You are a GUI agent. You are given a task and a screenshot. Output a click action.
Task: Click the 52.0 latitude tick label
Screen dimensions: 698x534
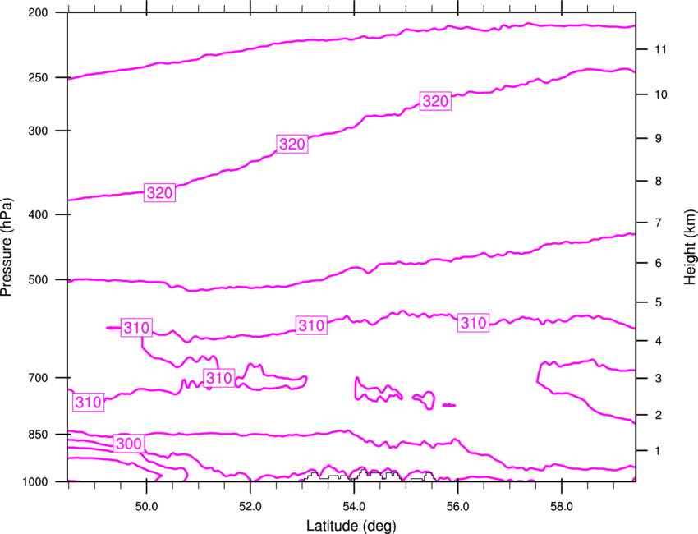250,507
